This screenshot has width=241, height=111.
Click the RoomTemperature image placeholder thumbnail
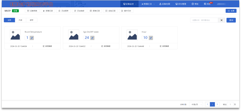coord(15,35)
